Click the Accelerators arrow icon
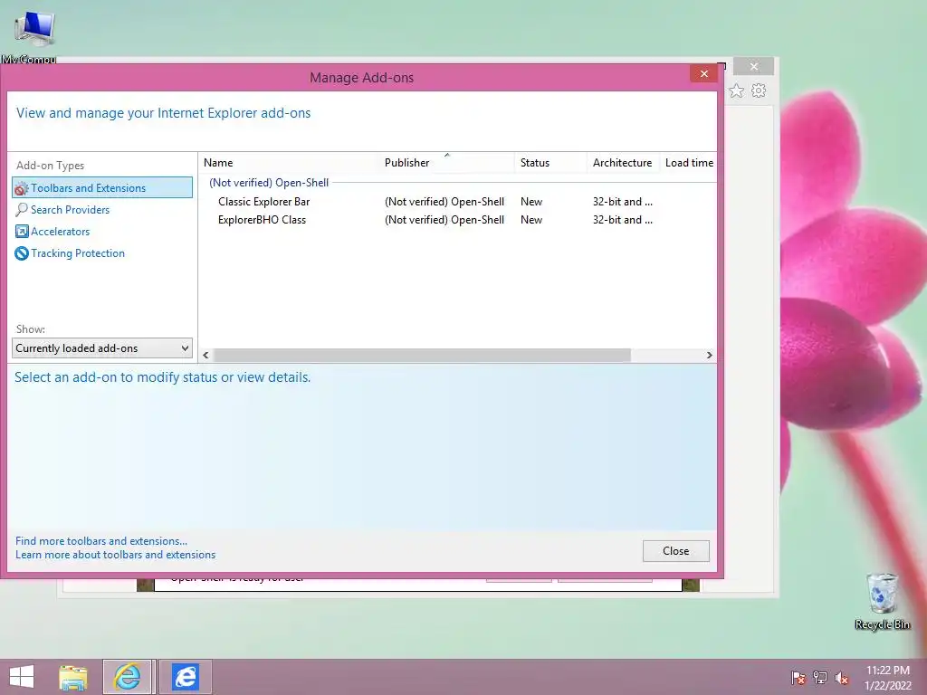The height and width of the screenshot is (695, 927). (22, 232)
